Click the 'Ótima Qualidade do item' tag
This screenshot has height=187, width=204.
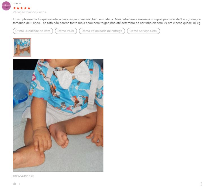point(33,31)
